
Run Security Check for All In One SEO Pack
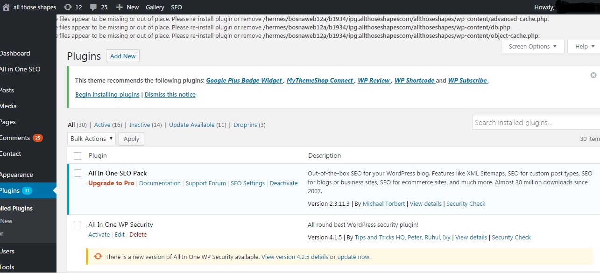click(466, 203)
